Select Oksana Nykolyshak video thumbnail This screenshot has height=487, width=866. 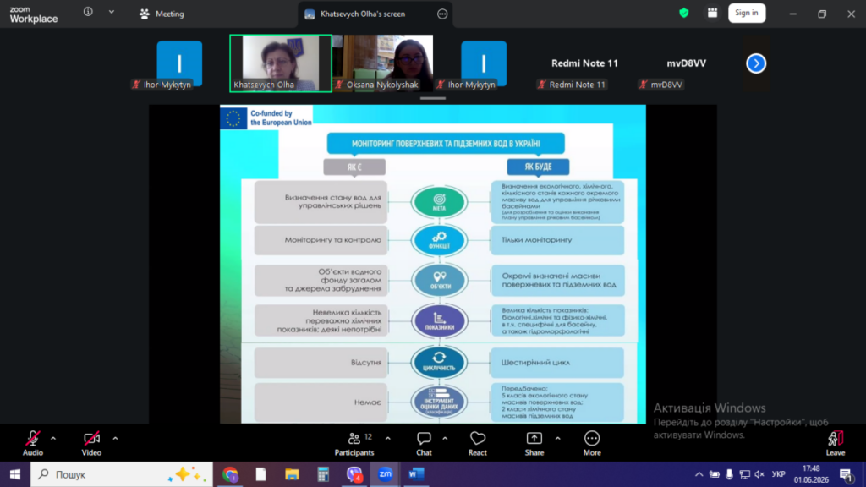point(383,63)
